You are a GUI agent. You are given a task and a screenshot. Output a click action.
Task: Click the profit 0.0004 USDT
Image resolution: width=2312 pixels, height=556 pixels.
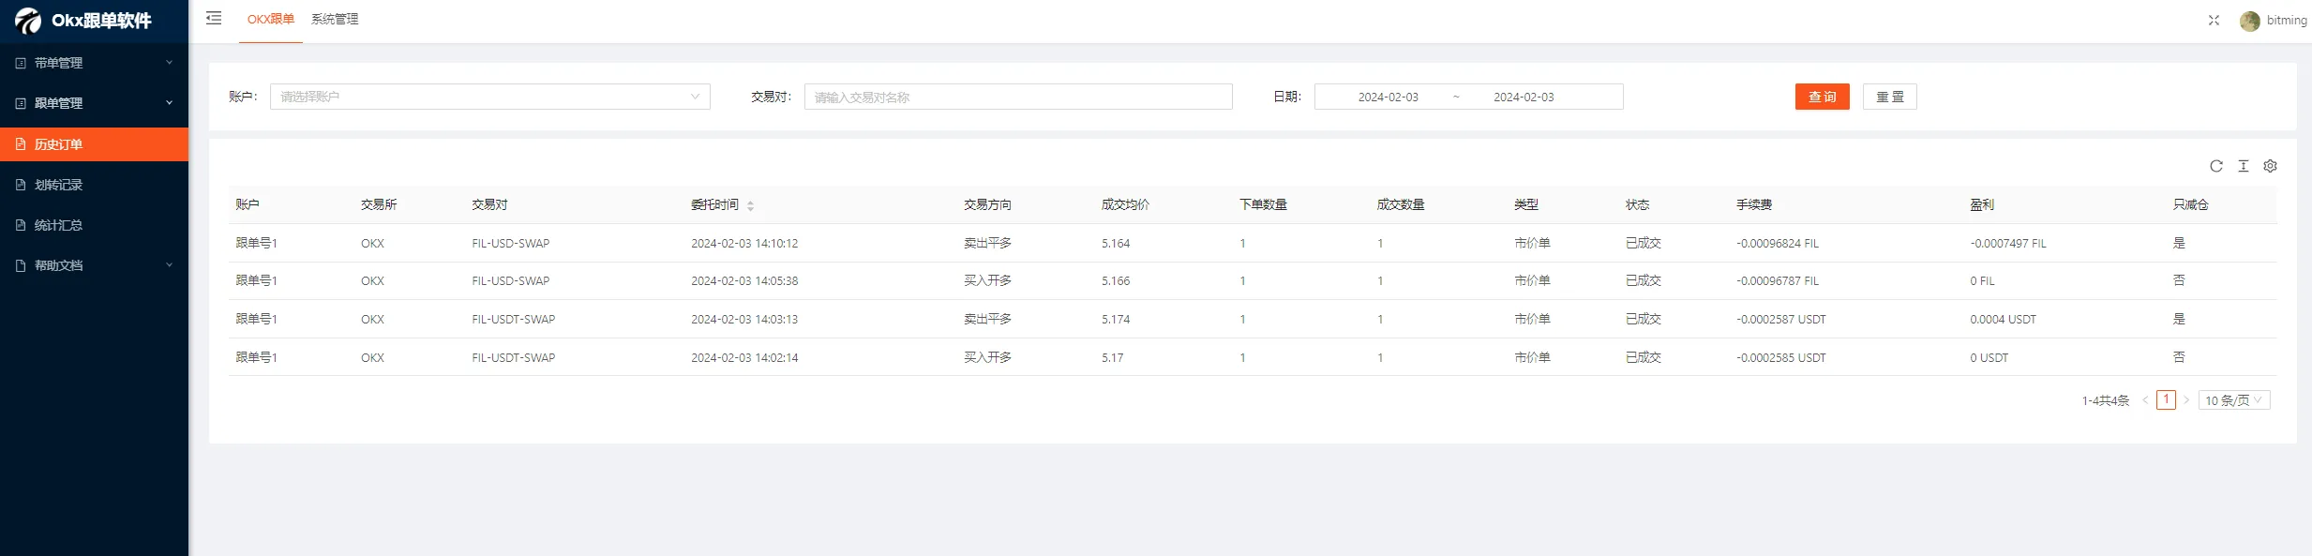2003,319
